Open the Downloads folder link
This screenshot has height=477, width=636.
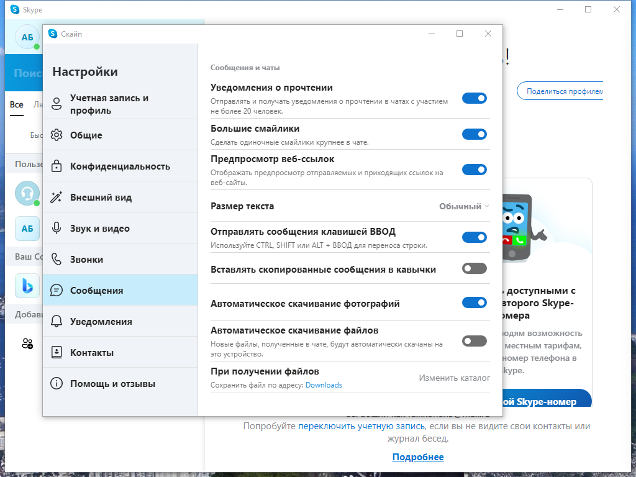click(x=324, y=385)
